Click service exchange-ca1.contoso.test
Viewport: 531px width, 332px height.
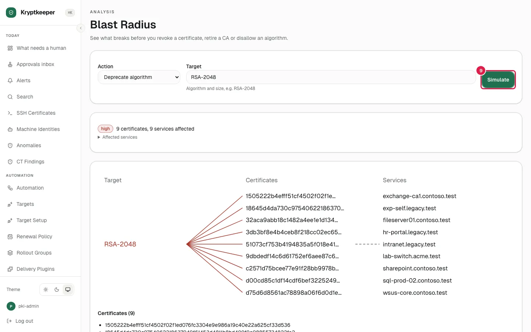[420, 196]
